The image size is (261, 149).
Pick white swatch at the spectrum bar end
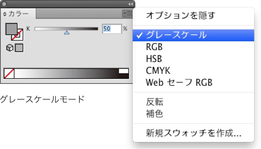[x=123, y=71]
